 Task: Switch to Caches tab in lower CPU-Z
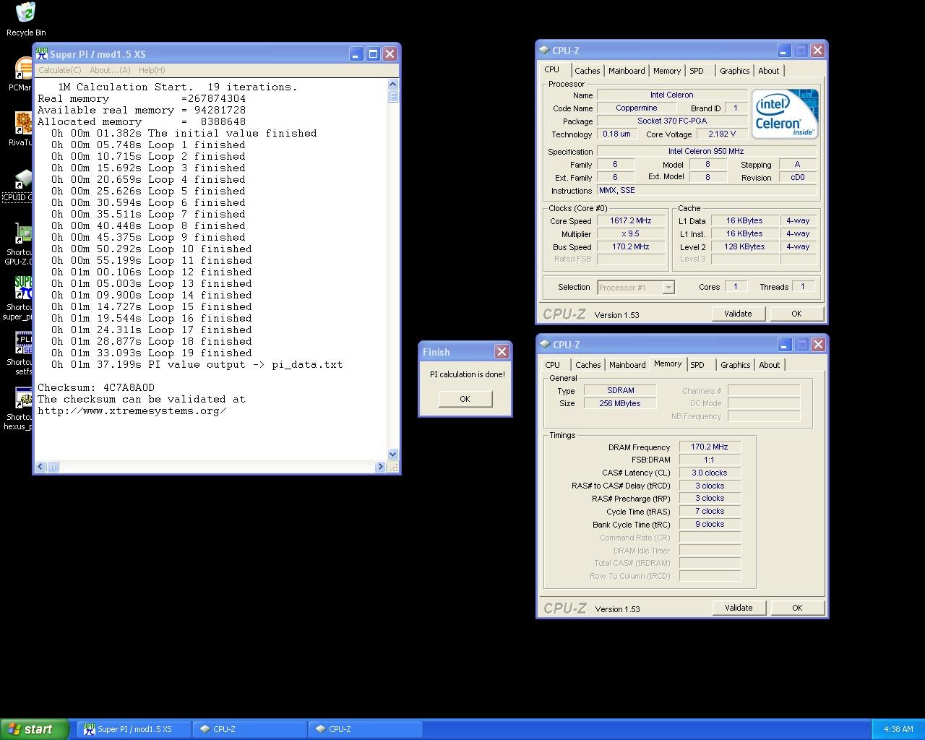coord(588,365)
